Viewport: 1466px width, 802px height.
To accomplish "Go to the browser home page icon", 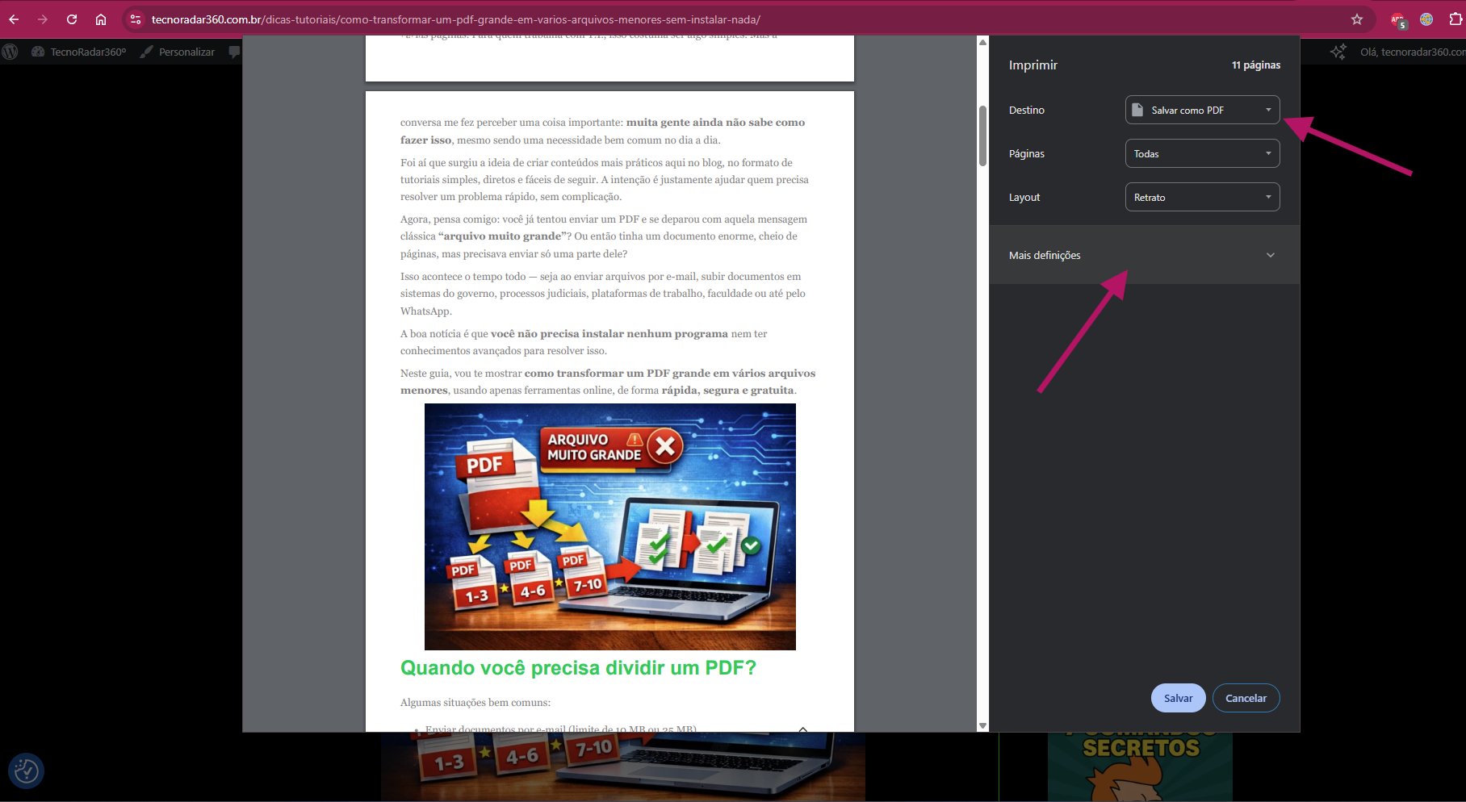I will pyautogui.click(x=101, y=19).
